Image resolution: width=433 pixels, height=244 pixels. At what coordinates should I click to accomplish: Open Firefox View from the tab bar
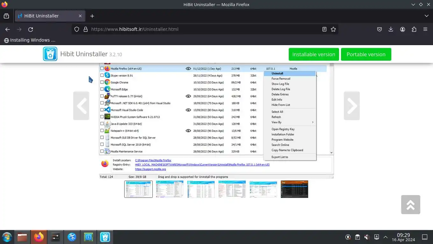pos(6,16)
